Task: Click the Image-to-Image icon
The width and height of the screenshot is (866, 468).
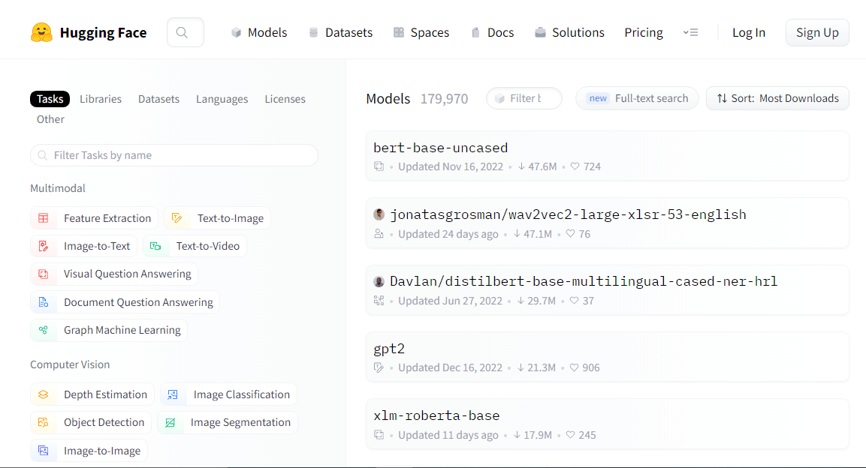Action: pos(43,451)
